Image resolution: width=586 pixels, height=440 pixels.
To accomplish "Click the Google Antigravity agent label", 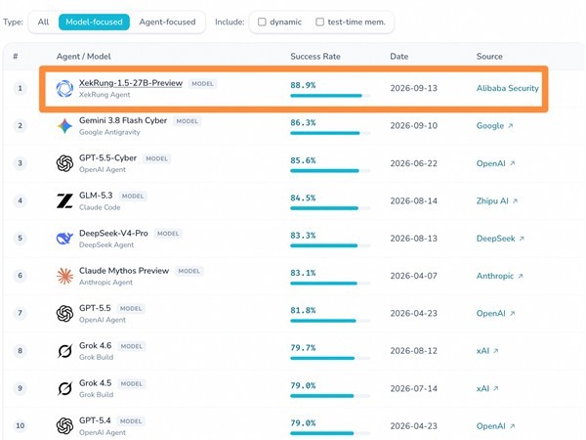I will point(109,132).
